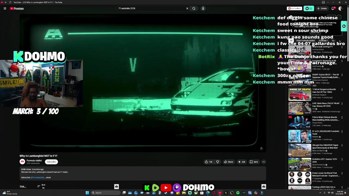Open MrBeast '$1 vs $1,000,000,000' video thumbnail
Image resolution: width=349 pixels, height=196 pixels.
tap(300, 136)
